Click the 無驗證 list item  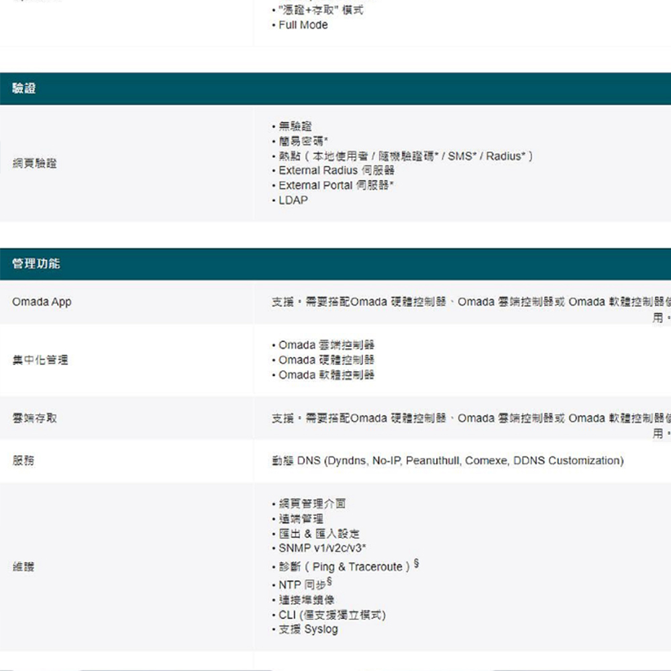(x=295, y=126)
